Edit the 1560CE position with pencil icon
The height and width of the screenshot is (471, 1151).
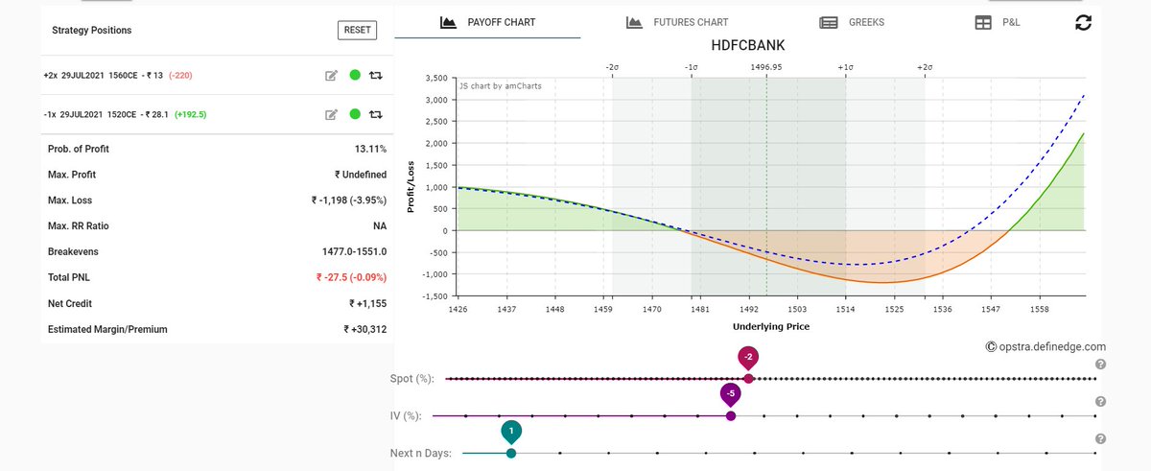332,75
